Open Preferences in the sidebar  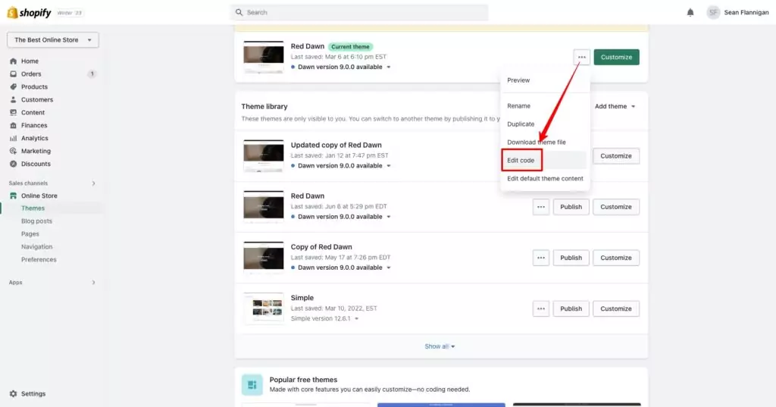coord(39,260)
